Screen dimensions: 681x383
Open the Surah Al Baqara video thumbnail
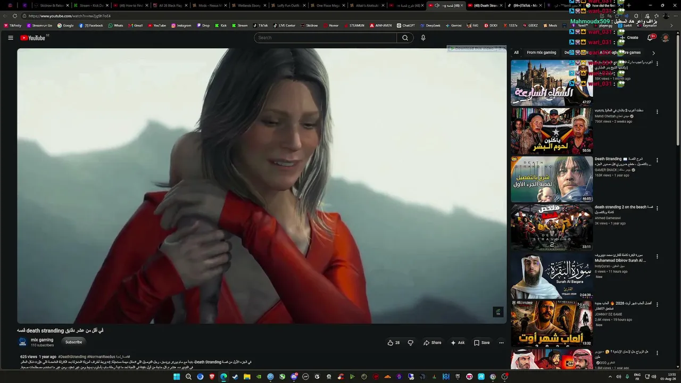coord(552,276)
